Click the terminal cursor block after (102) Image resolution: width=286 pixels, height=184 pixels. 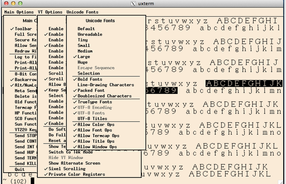pyautogui.click(x=33, y=181)
